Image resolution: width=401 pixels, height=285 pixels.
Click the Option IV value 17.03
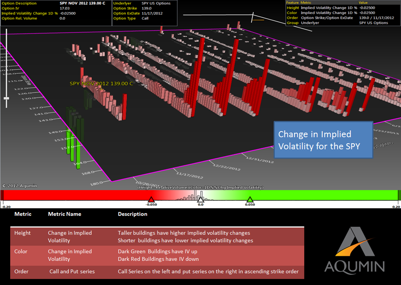point(65,9)
